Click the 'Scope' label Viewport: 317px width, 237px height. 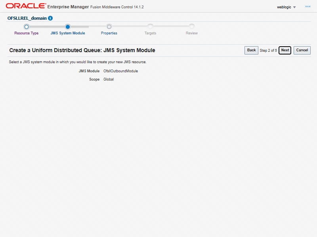[94, 79]
